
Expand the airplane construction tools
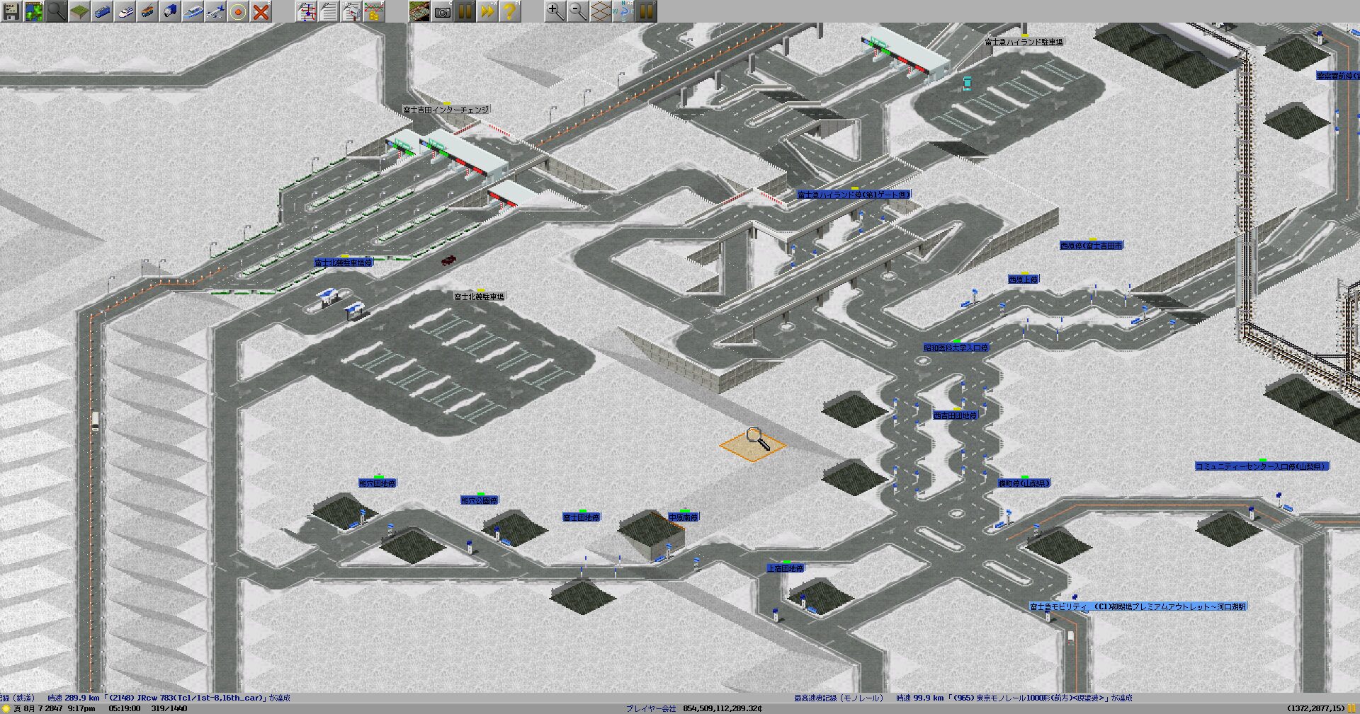216,11
